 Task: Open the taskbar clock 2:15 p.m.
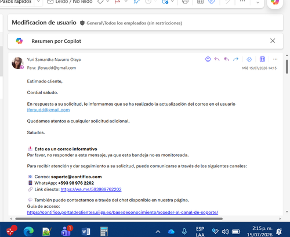pyautogui.click(x=259, y=231)
